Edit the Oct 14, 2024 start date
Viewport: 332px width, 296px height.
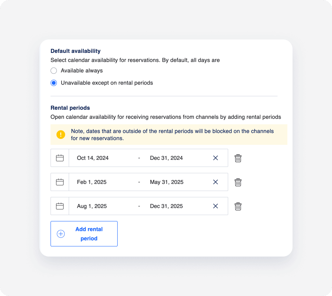coord(93,158)
